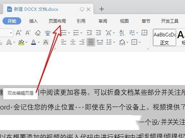
Task: Click the 双击编辑页眉 header tooltip
Action: pos(20,93)
